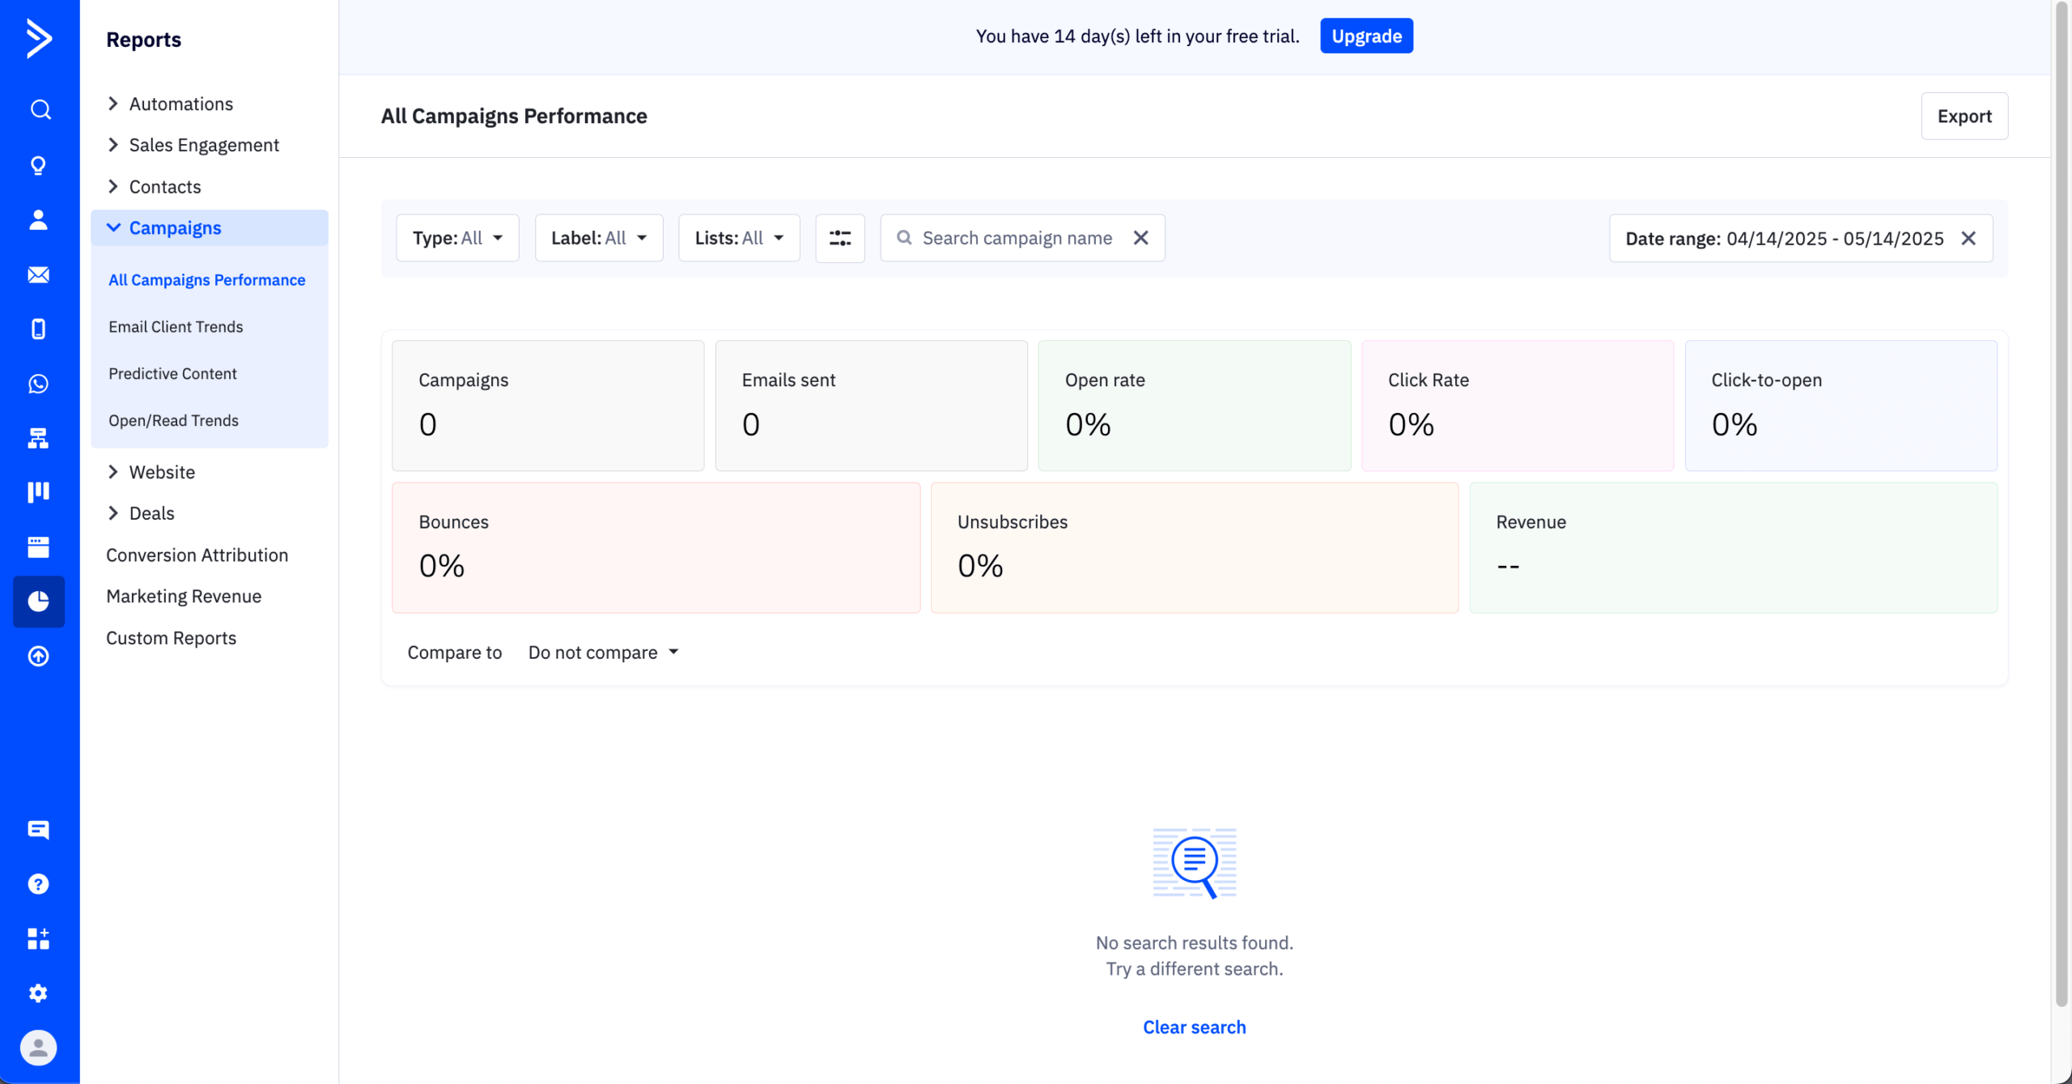Open Marketing Revenue report
Screen dimensions: 2072x1084
pyautogui.click(x=184, y=597)
